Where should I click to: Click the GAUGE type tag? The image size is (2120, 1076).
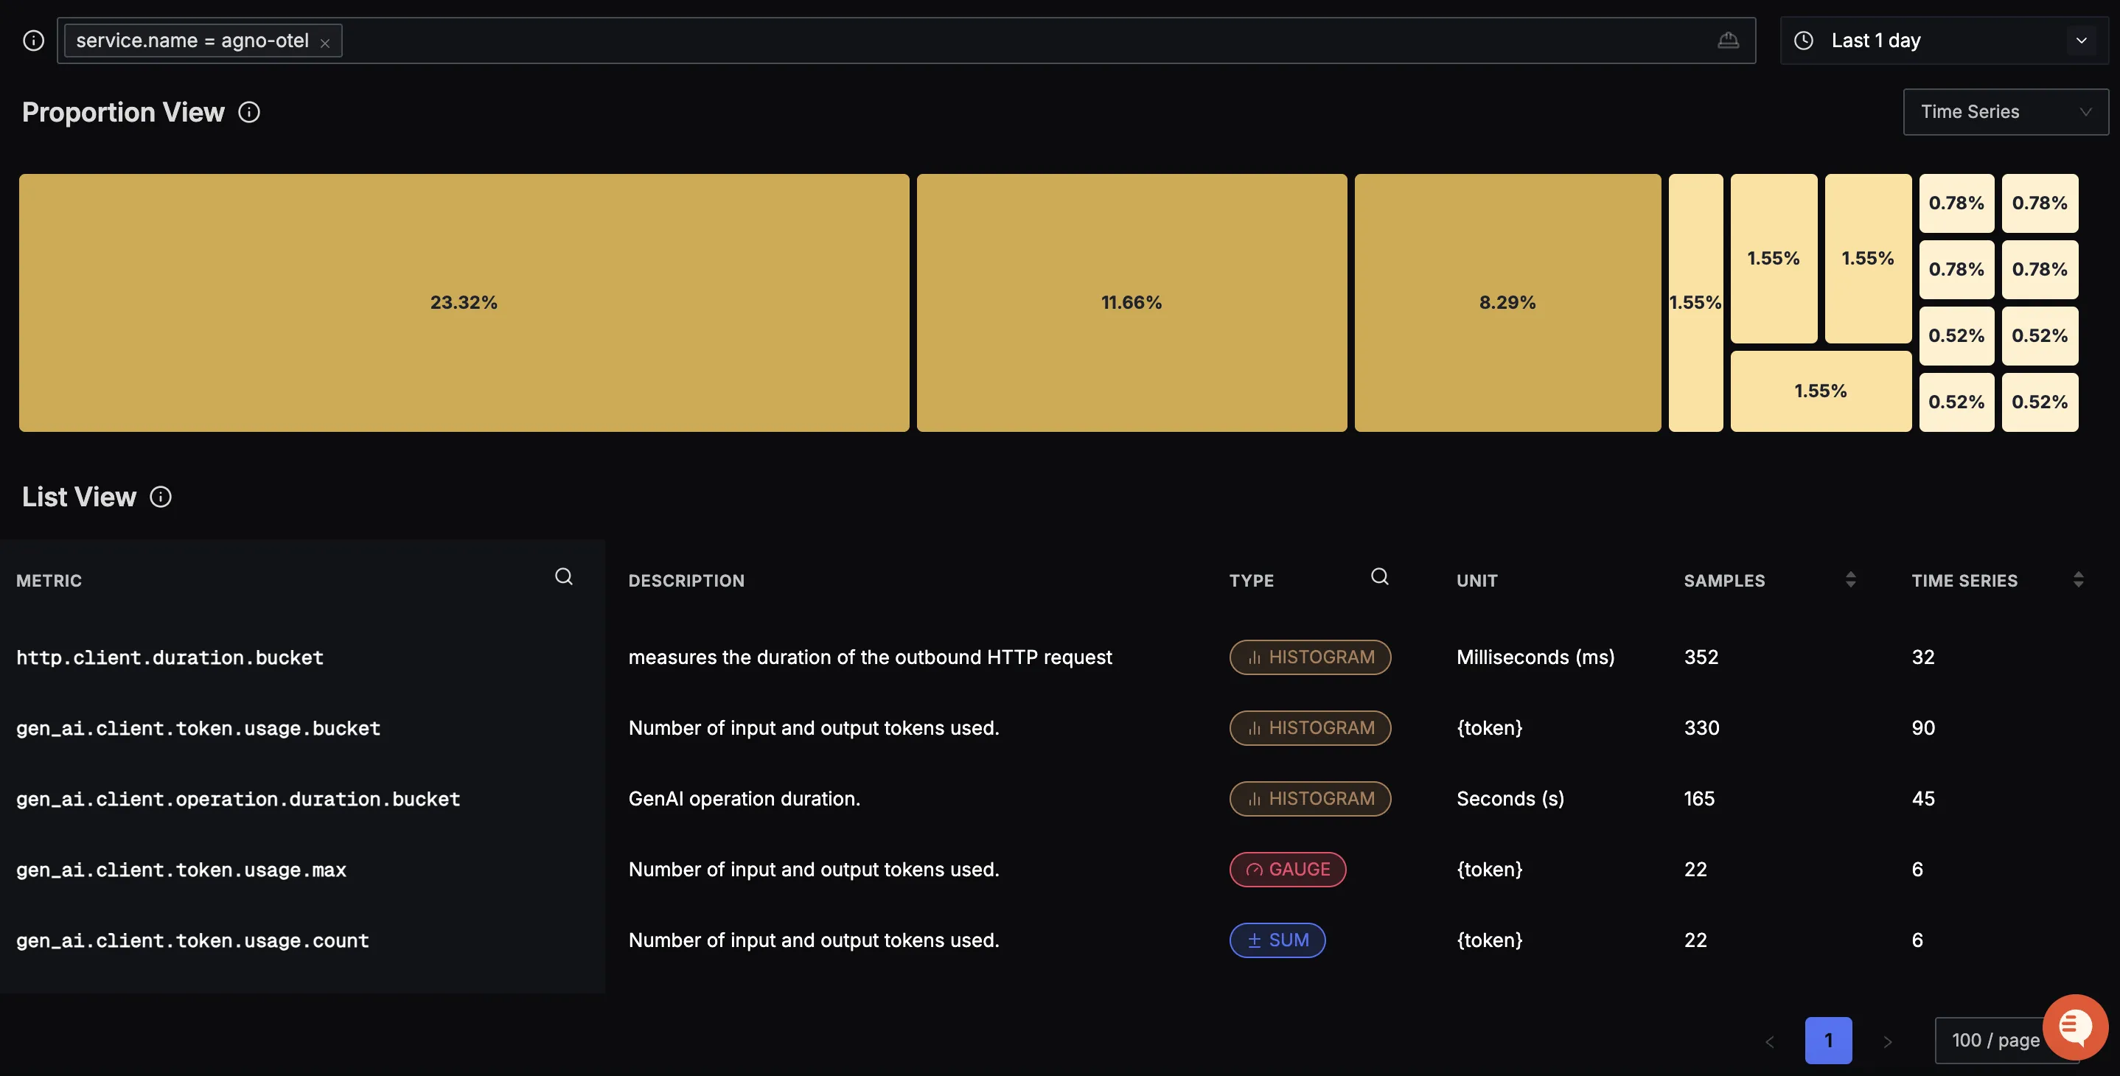coord(1287,870)
